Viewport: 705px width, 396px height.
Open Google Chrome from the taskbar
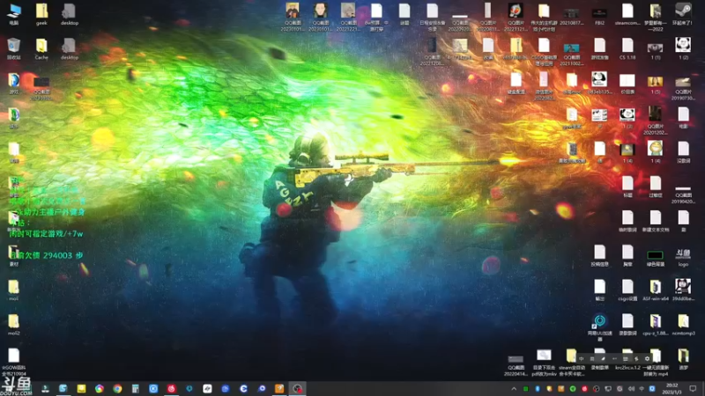(117, 389)
